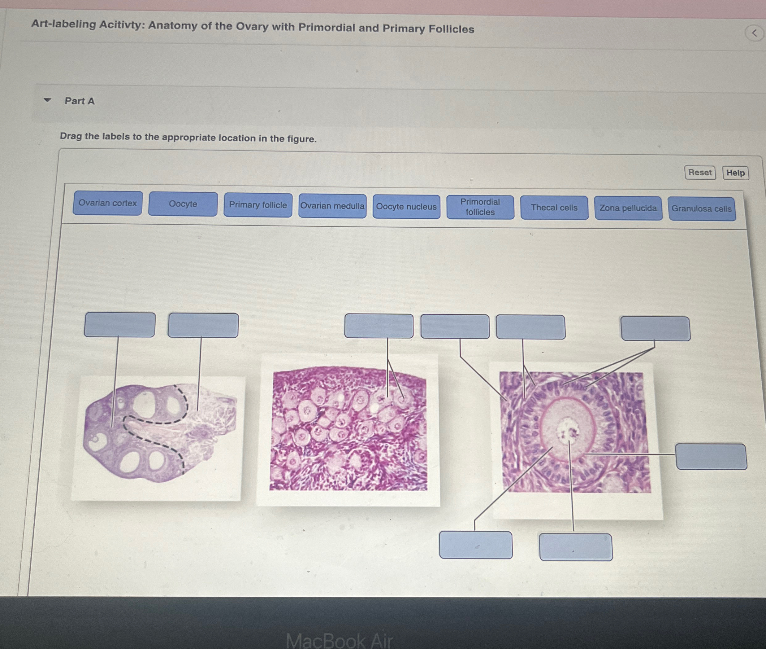
Task: Click the back chevron at top right
Action: point(754,33)
